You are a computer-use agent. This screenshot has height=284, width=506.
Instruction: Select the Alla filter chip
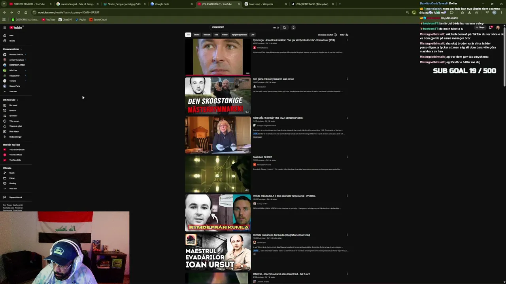click(x=188, y=35)
